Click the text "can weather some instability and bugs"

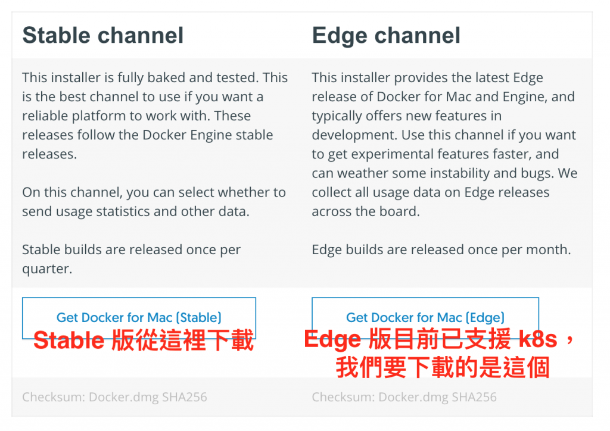click(x=432, y=173)
